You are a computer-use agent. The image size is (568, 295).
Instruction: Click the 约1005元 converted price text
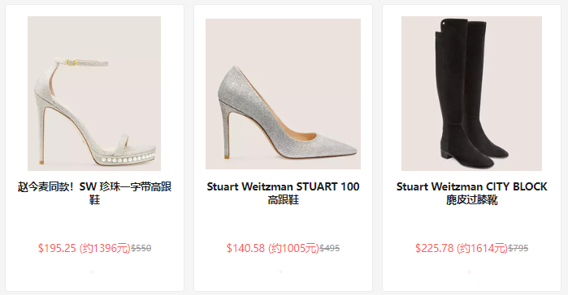pyautogui.click(x=293, y=248)
